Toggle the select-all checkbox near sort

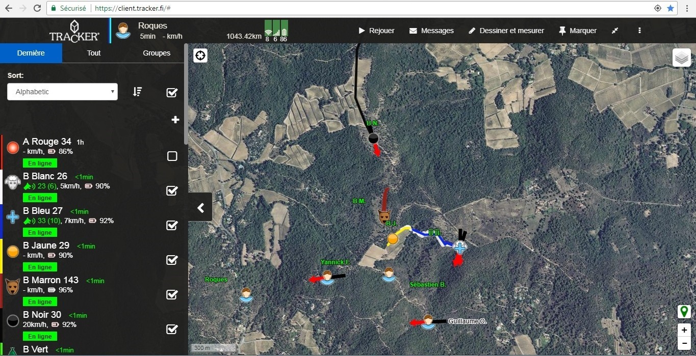point(172,92)
